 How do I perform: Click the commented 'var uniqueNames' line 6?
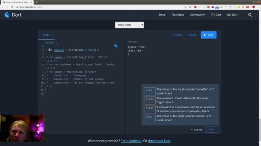[81, 66]
